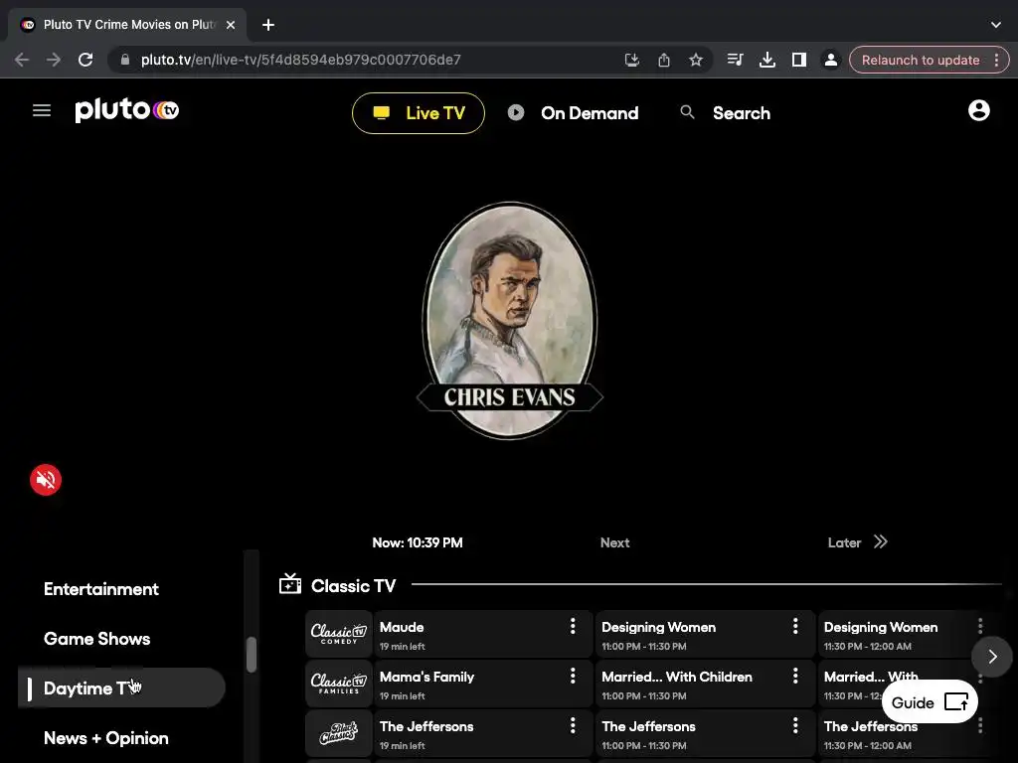
Task: Unmute the video with red speaker icon
Action: pyautogui.click(x=46, y=480)
